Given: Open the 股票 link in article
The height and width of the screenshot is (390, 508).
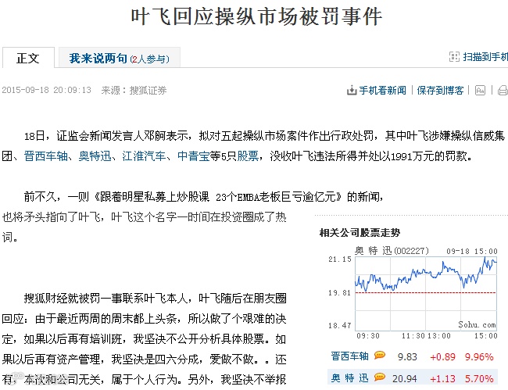Looking at the screenshot, I should pos(248,156).
